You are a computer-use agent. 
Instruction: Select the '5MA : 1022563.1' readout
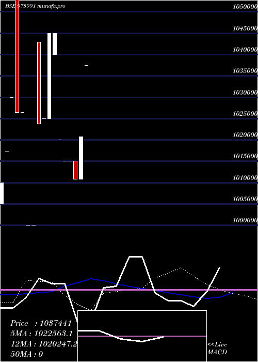pyautogui.click(x=42, y=334)
